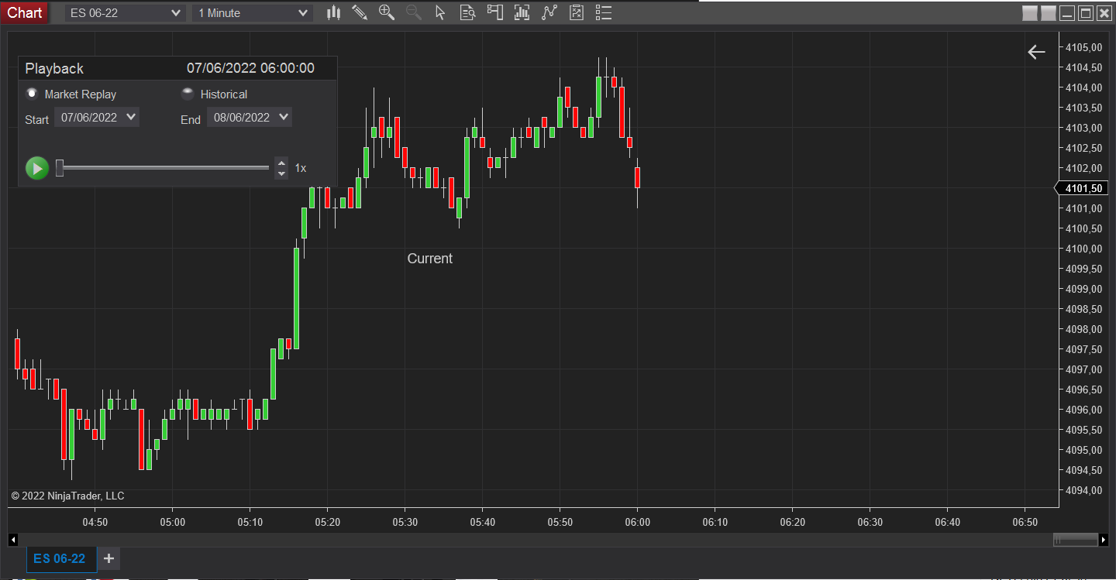Image resolution: width=1116 pixels, height=580 pixels.
Task: Click the 4097,00 price axis label
Action: [1084, 369]
